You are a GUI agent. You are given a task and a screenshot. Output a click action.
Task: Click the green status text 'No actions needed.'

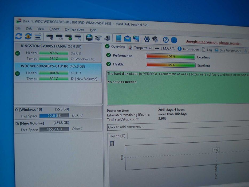point(122,82)
